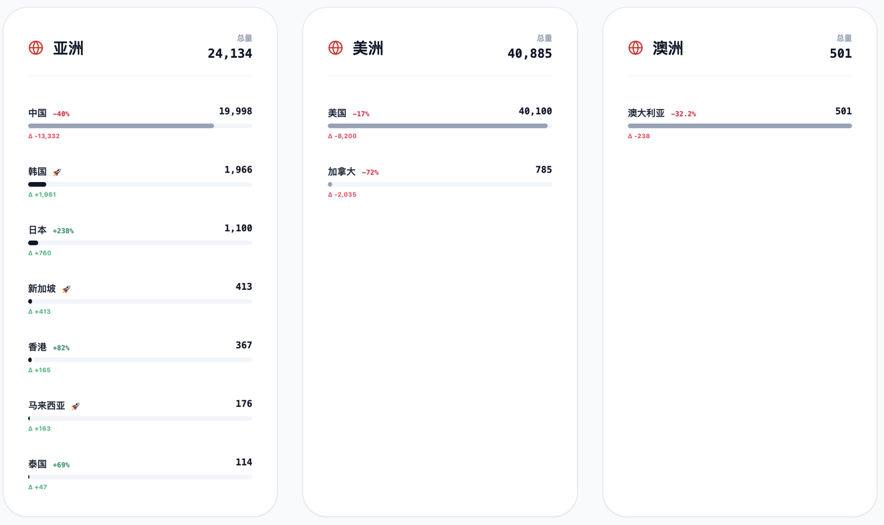Viewport: 884px width, 525px height.
Task: Click the -40% badge next to 中国
Action: click(61, 114)
